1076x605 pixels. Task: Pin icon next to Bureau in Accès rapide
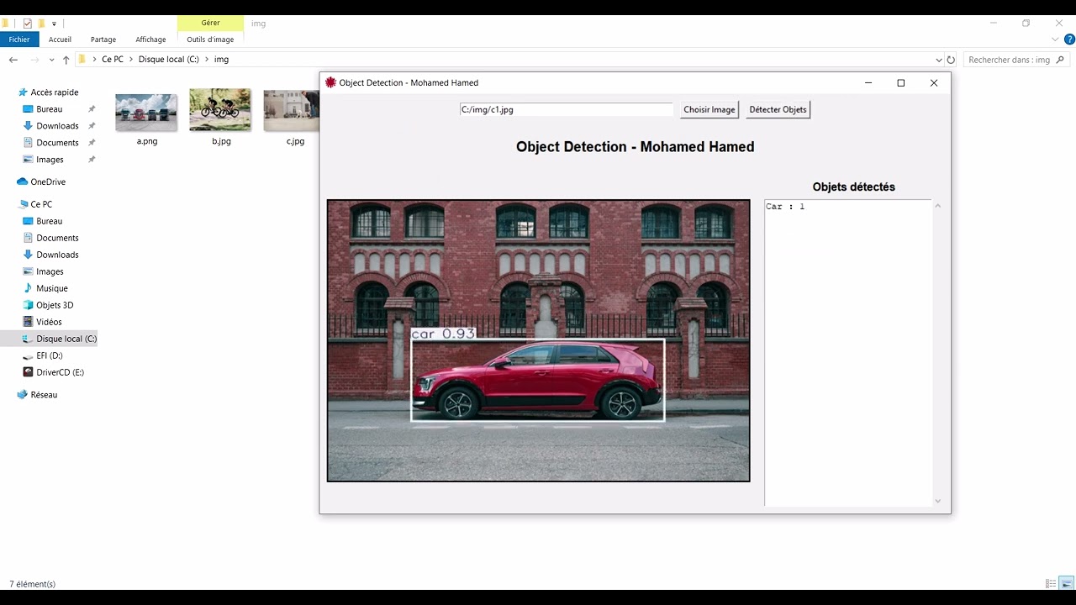point(92,109)
